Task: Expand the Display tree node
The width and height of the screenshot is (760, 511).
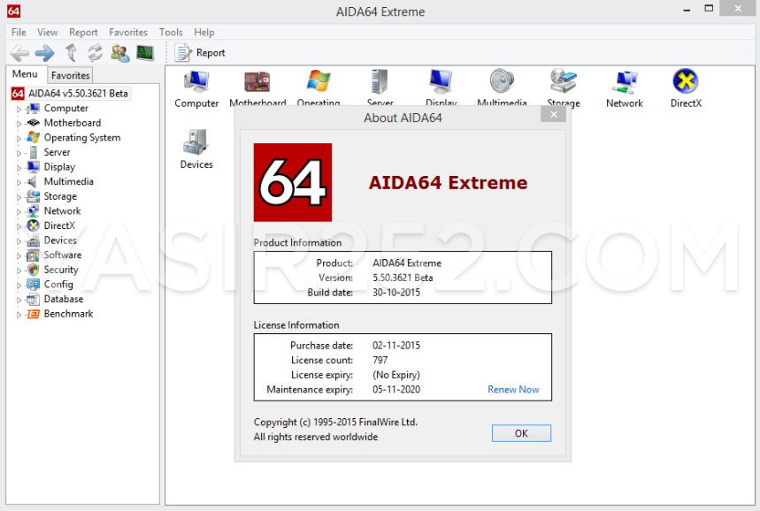Action: [19, 168]
